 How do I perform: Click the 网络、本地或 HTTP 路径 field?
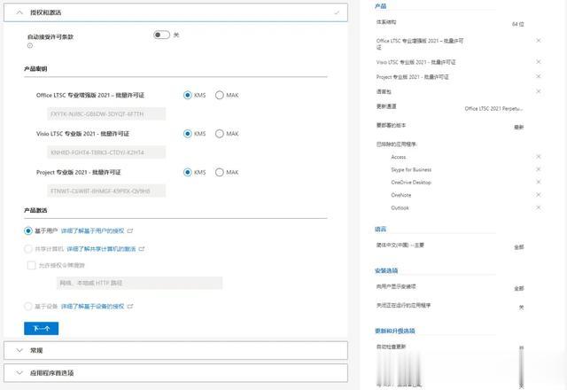click(x=140, y=283)
